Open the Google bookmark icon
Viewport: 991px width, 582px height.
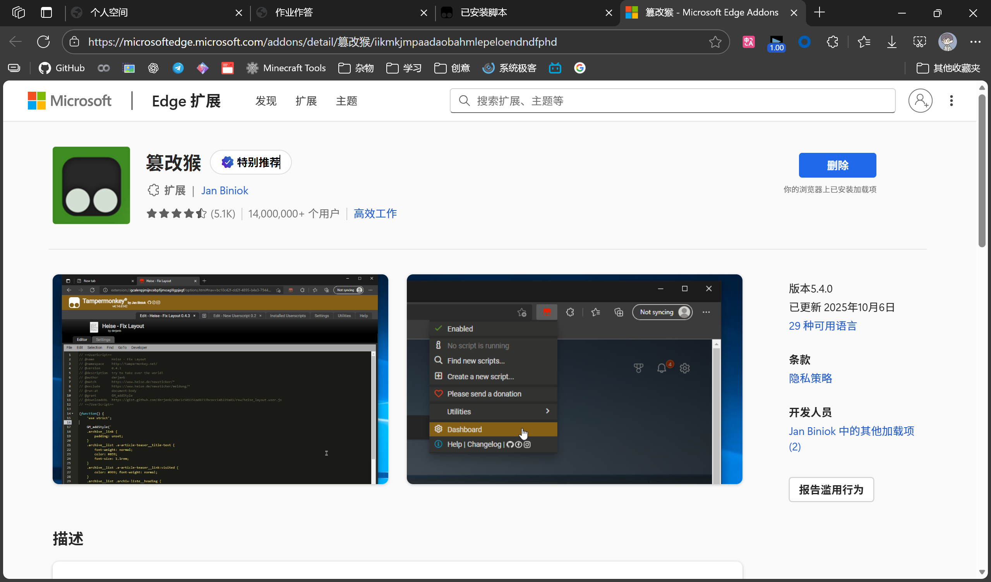[580, 68]
